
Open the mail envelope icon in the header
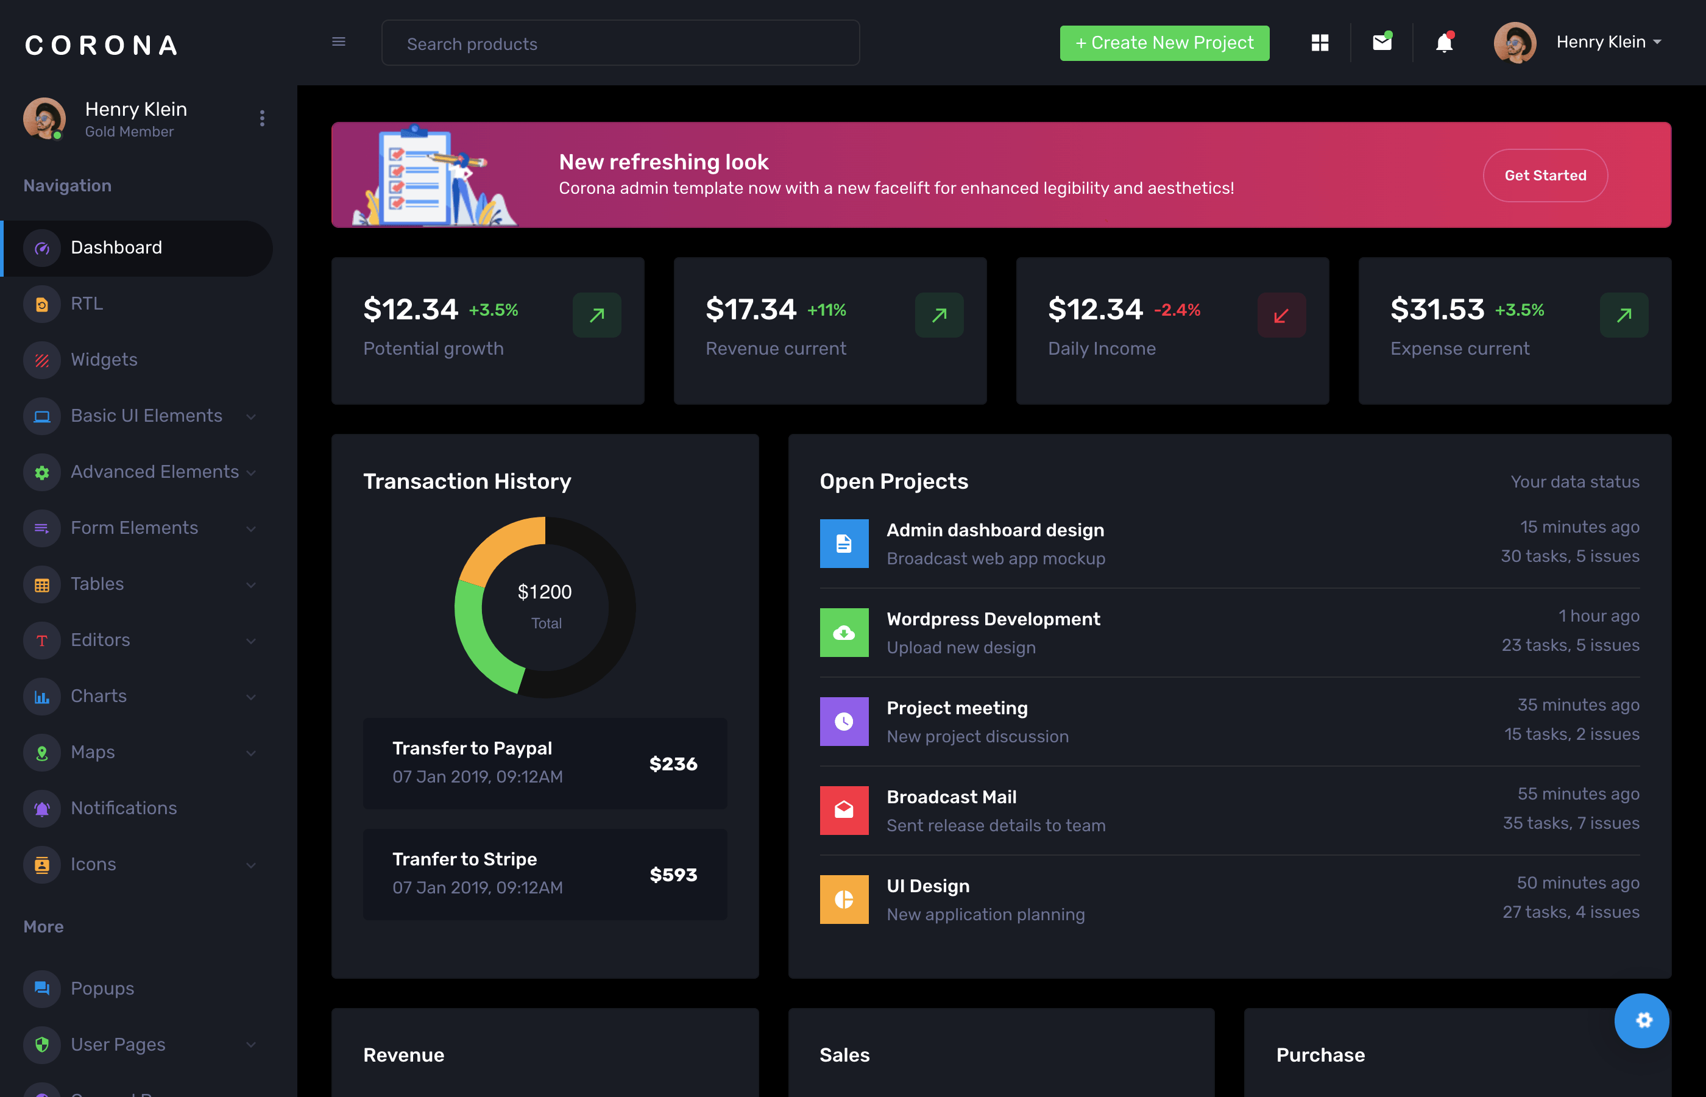pyautogui.click(x=1381, y=43)
